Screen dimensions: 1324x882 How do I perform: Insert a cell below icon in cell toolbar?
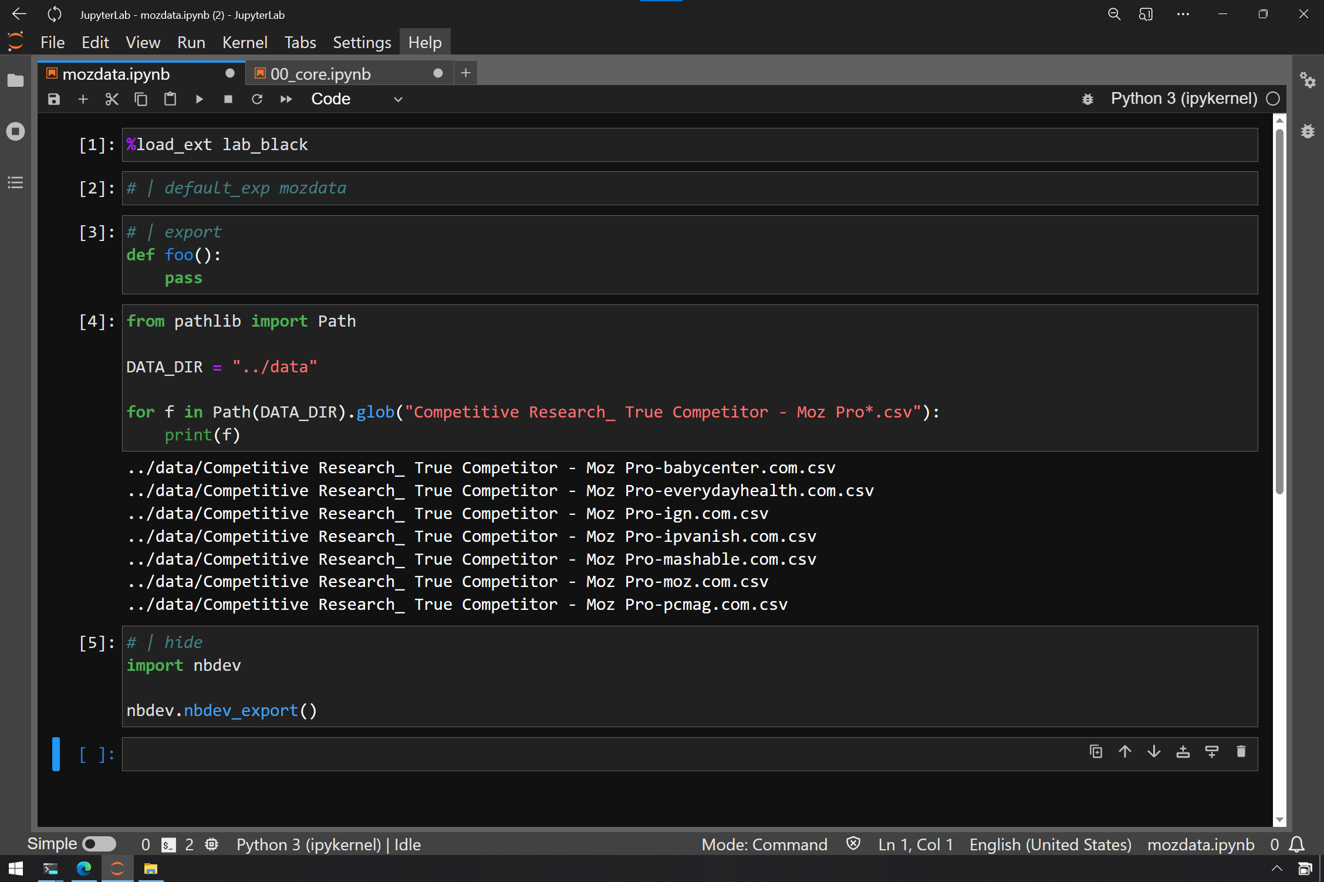point(1212,752)
